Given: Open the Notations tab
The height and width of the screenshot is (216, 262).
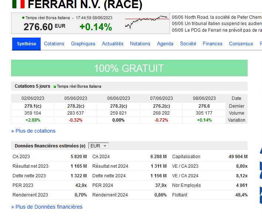Looking at the screenshot, I should (x=140, y=43).
